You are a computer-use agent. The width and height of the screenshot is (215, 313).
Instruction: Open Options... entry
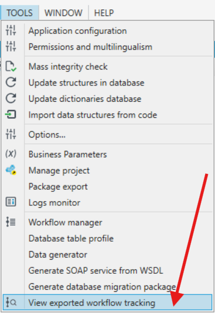108,135
